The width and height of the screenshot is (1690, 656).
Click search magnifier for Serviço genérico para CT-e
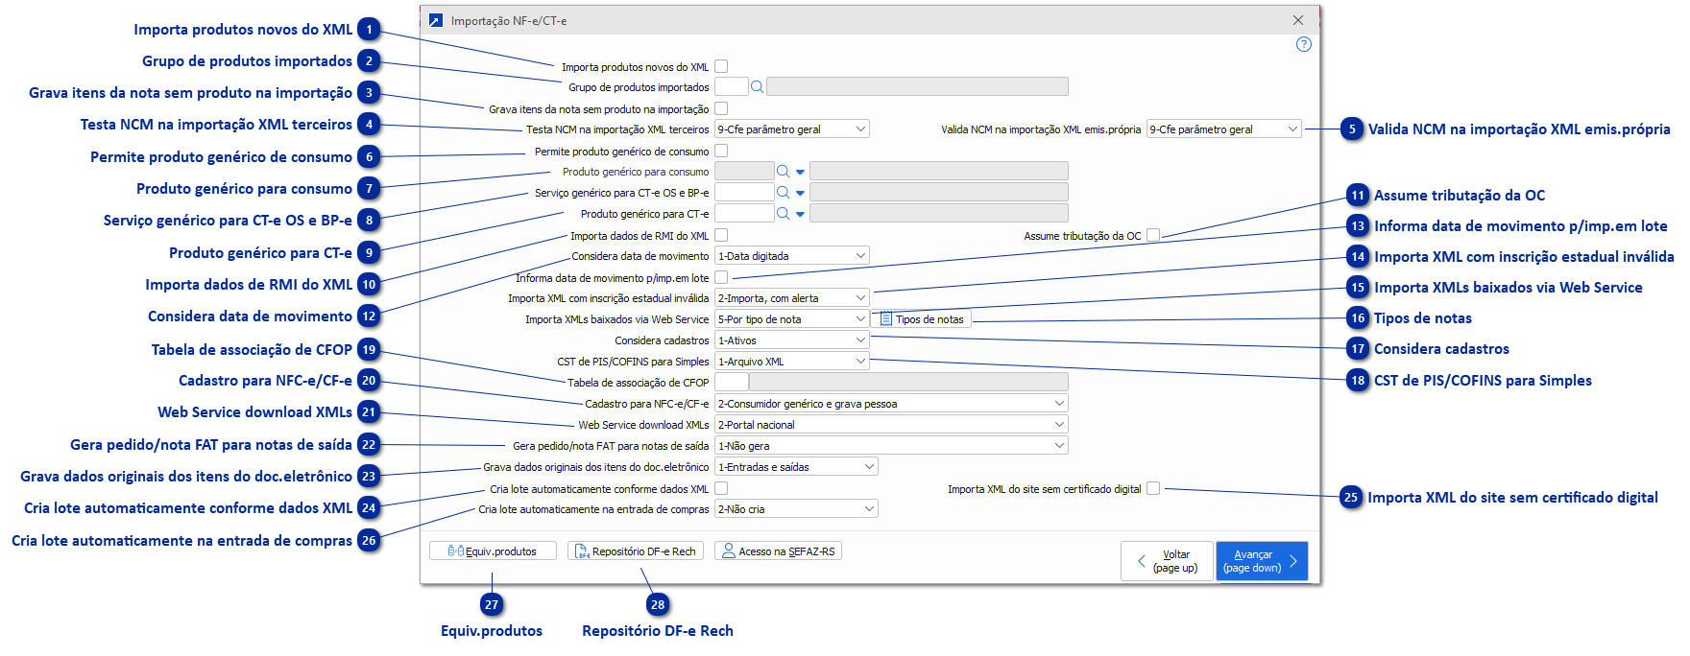[x=783, y=193]
